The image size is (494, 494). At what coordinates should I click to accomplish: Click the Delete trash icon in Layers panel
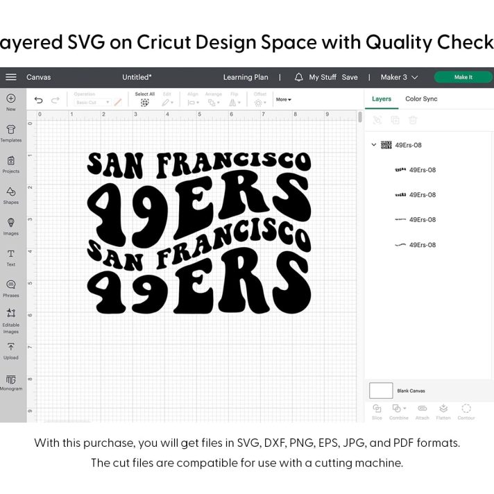pyautogui.click(x=413, y=120)
